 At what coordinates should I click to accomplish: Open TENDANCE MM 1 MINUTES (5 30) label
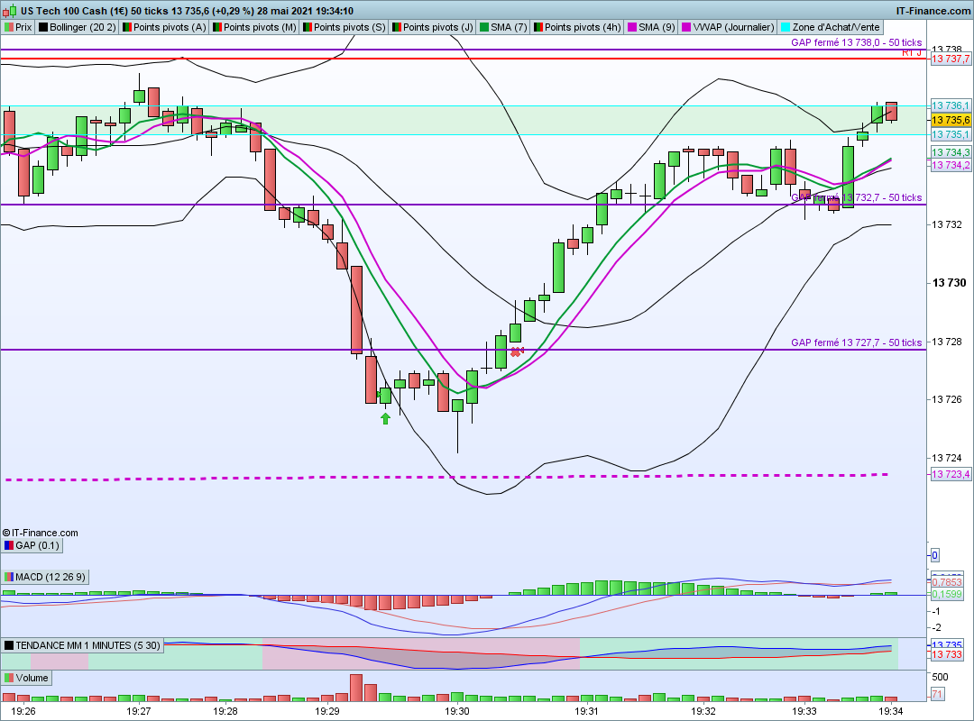(x=82, y=645)
